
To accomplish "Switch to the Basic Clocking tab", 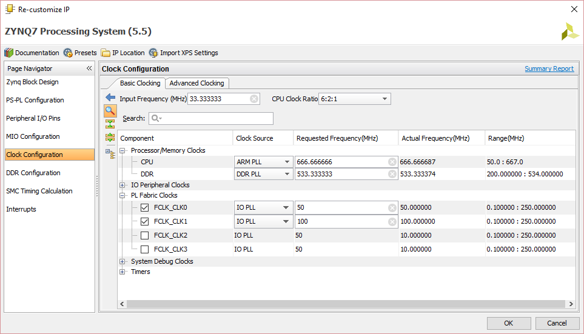I will [x=139, y=83].
